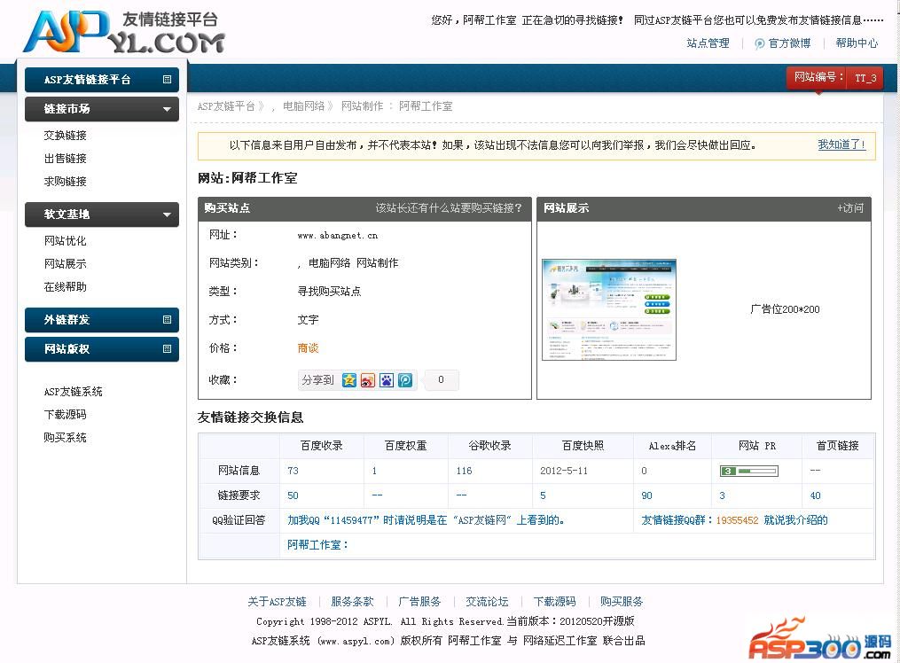Click the fourth blue share icon
This screenshot has height=663, width=900.
tap(405, 380)
